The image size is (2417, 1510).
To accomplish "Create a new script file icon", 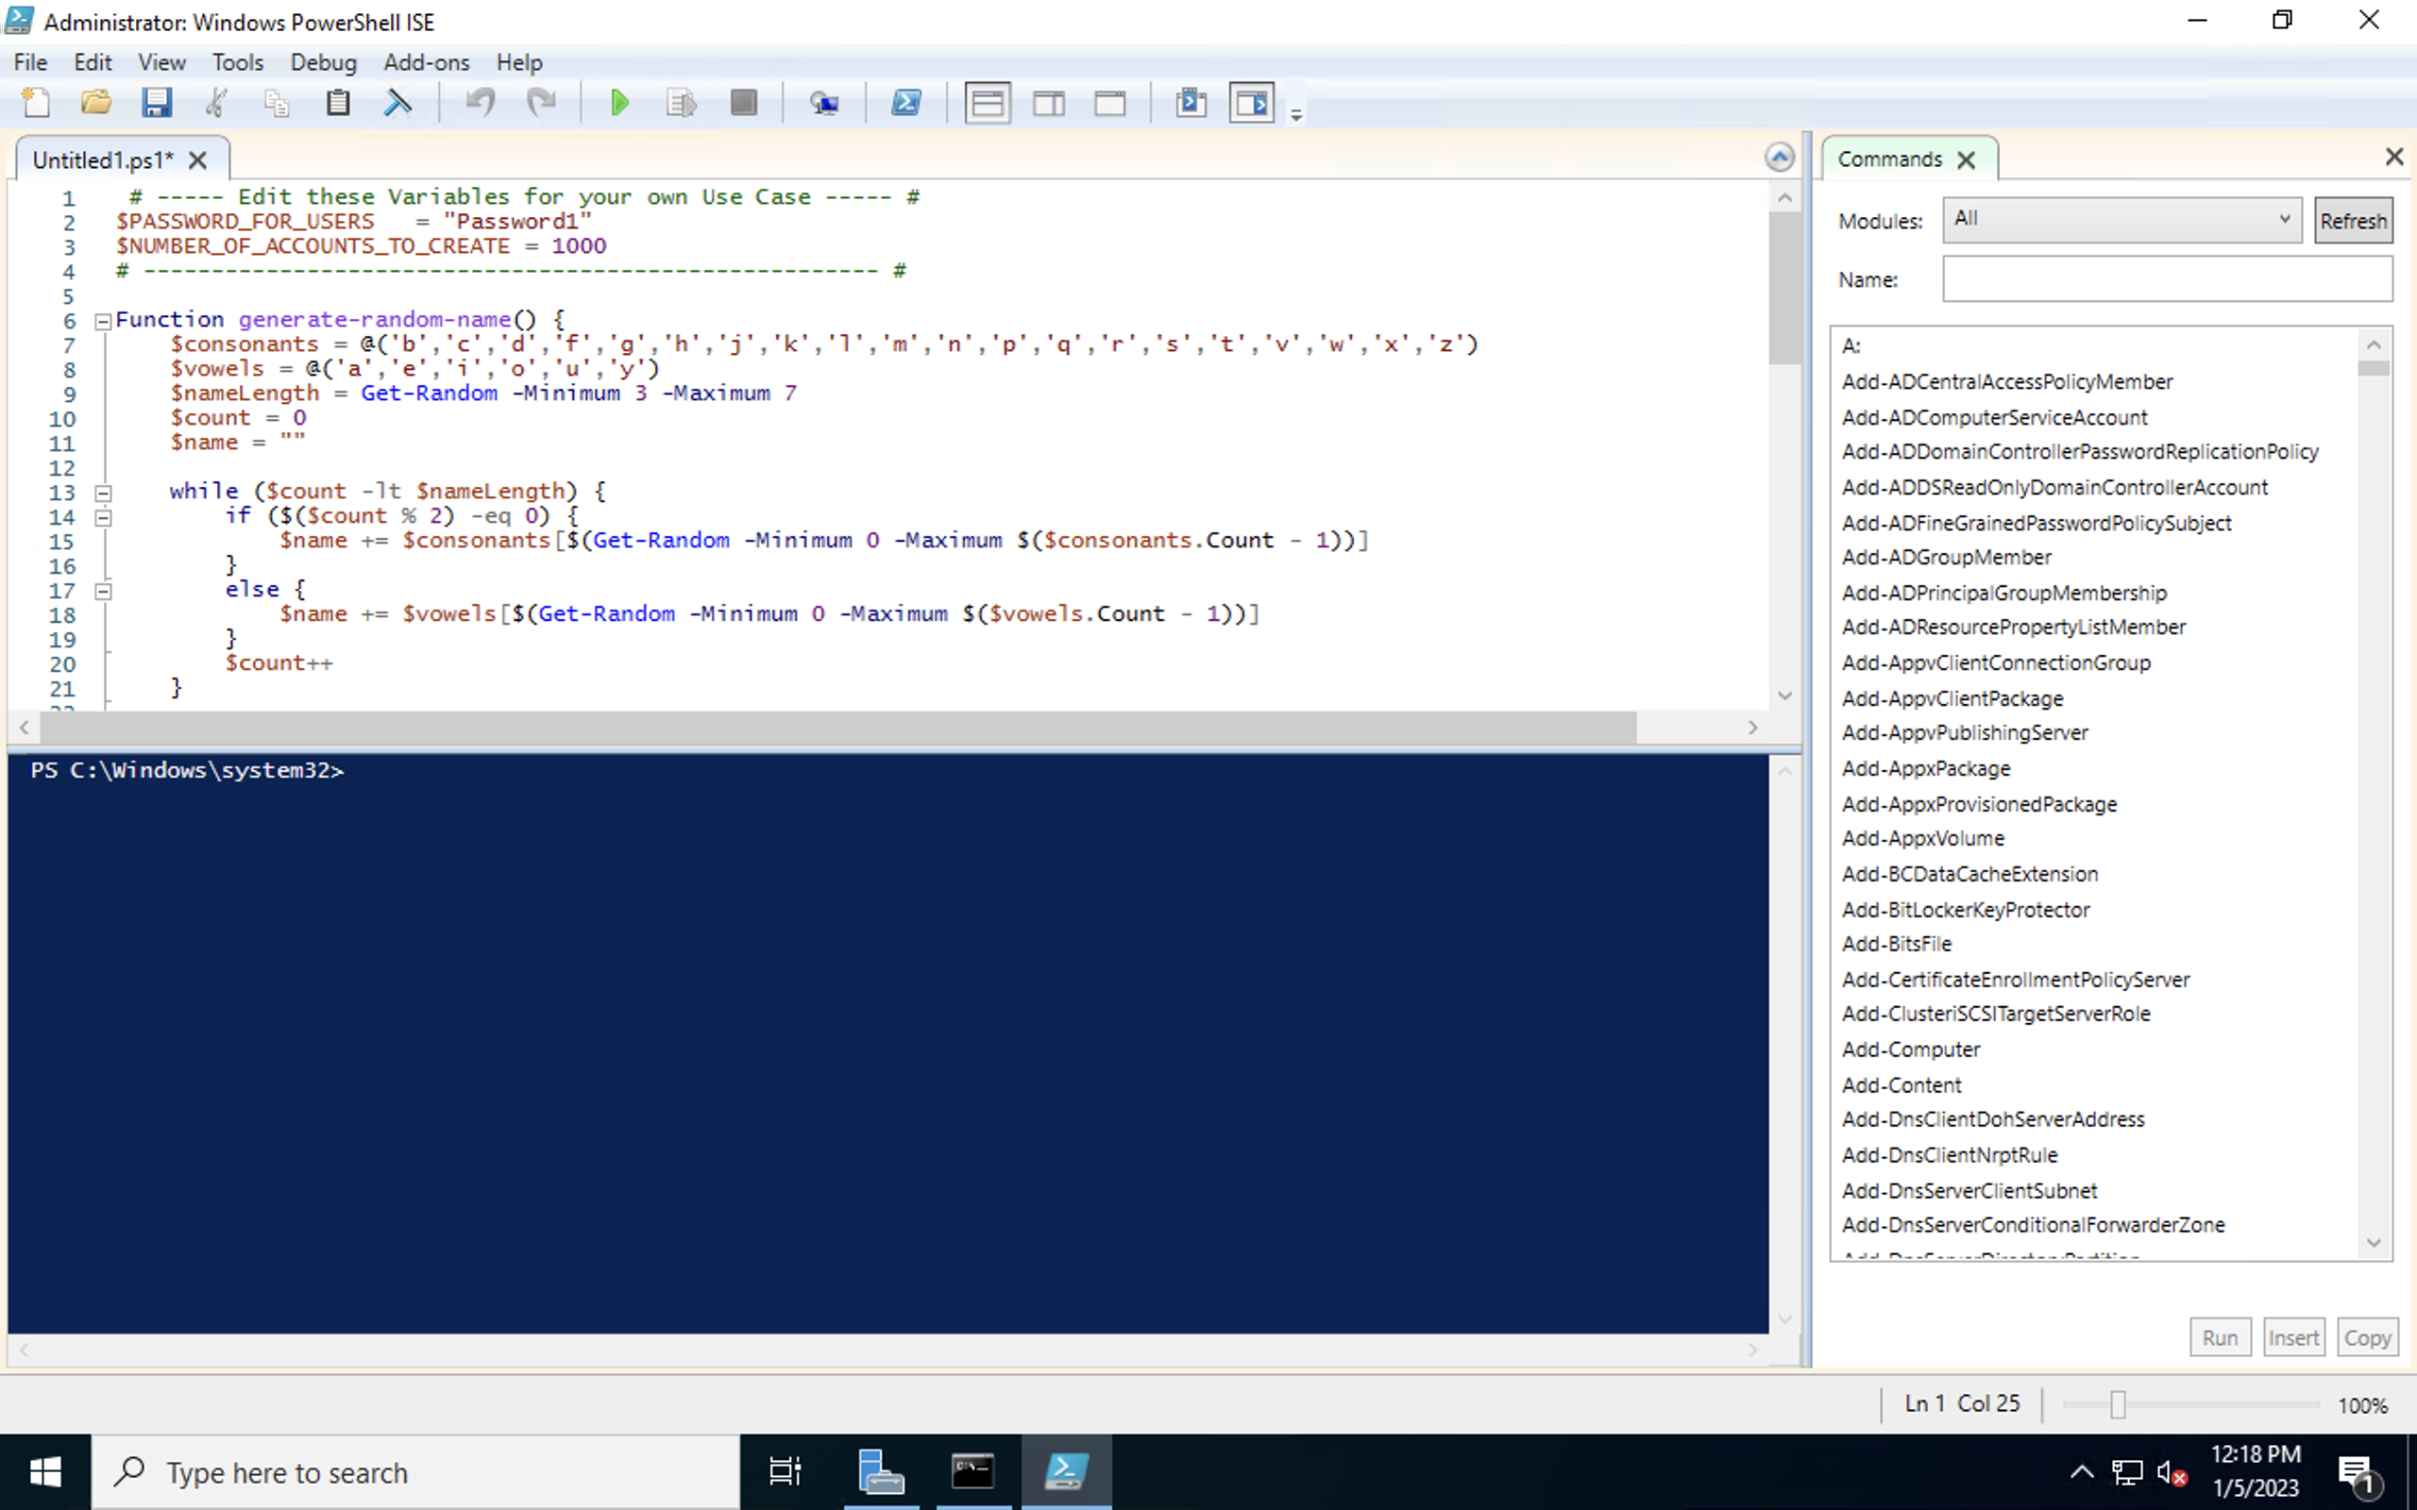I will coord(36,103).
